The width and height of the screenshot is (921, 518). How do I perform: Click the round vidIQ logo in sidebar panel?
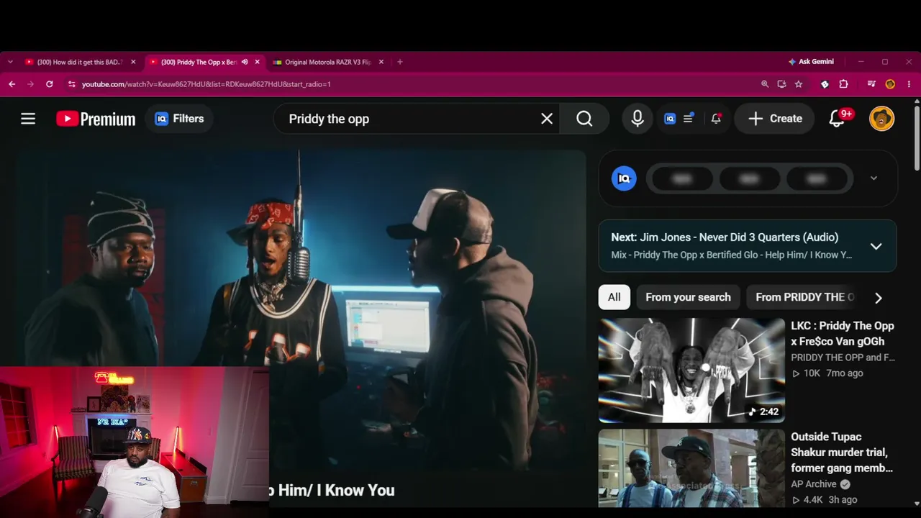point(624,178)
